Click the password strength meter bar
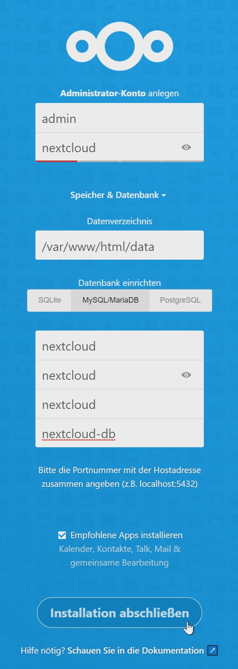This screenshot has width=238, height=669. (x=120, y=161)
